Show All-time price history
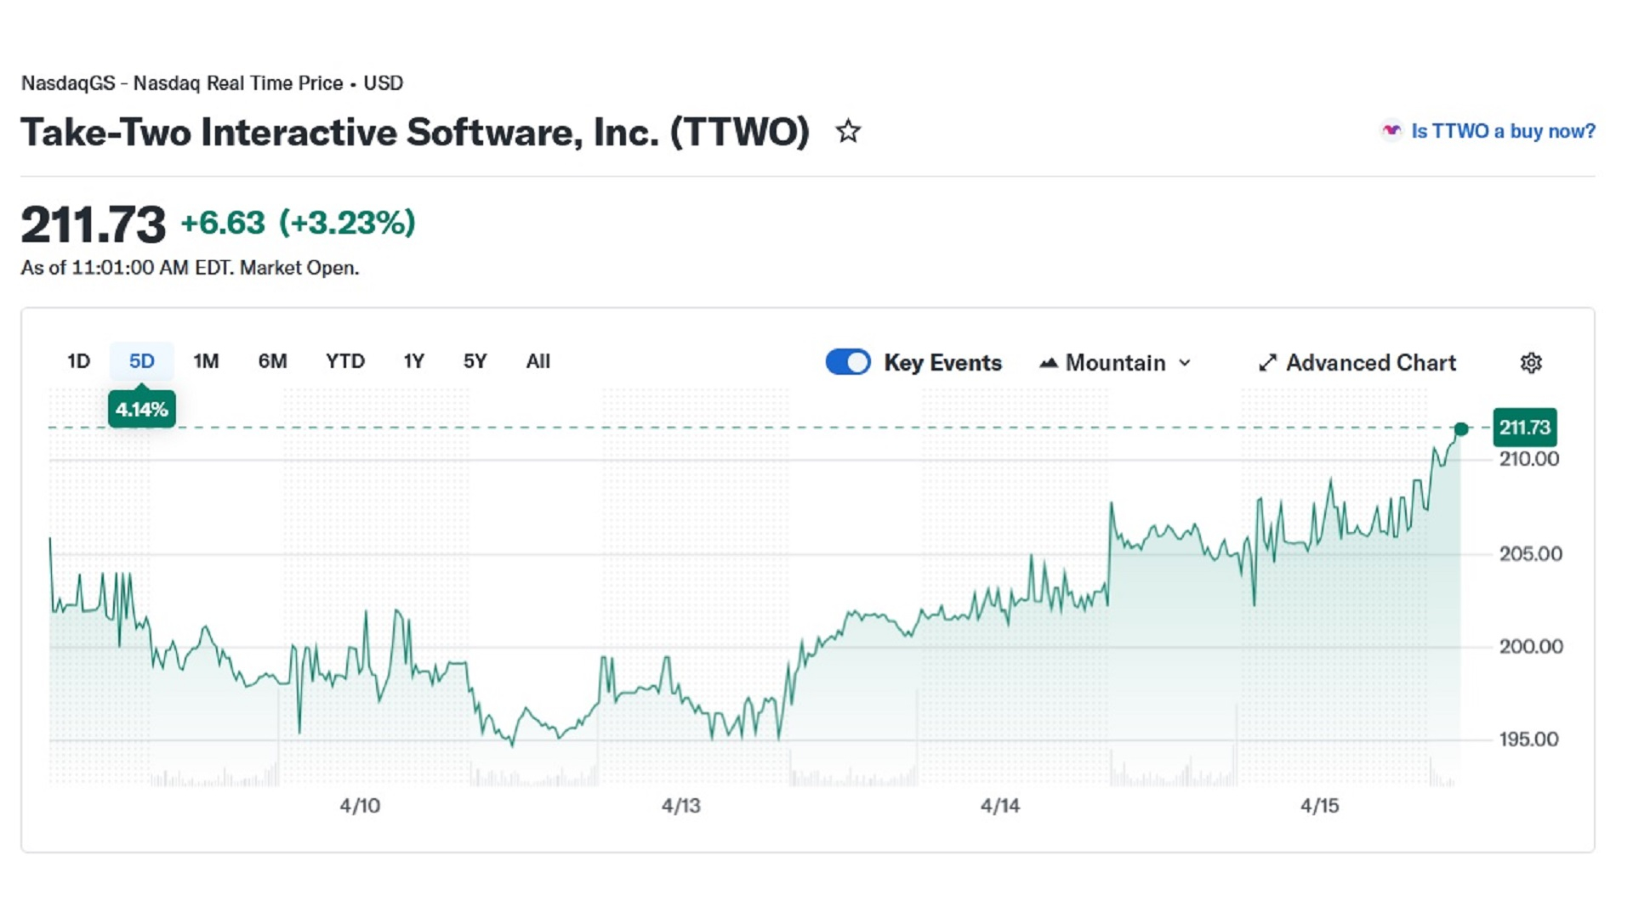The height and width of the screenshot is (918, 1633). tap(538, 361)
